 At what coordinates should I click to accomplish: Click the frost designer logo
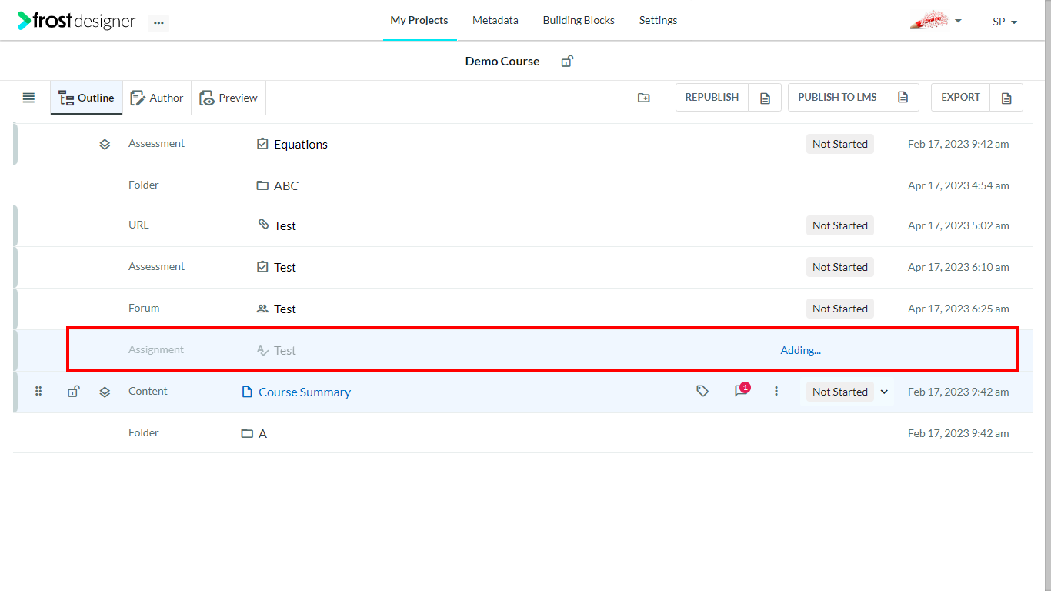[77, 22]
